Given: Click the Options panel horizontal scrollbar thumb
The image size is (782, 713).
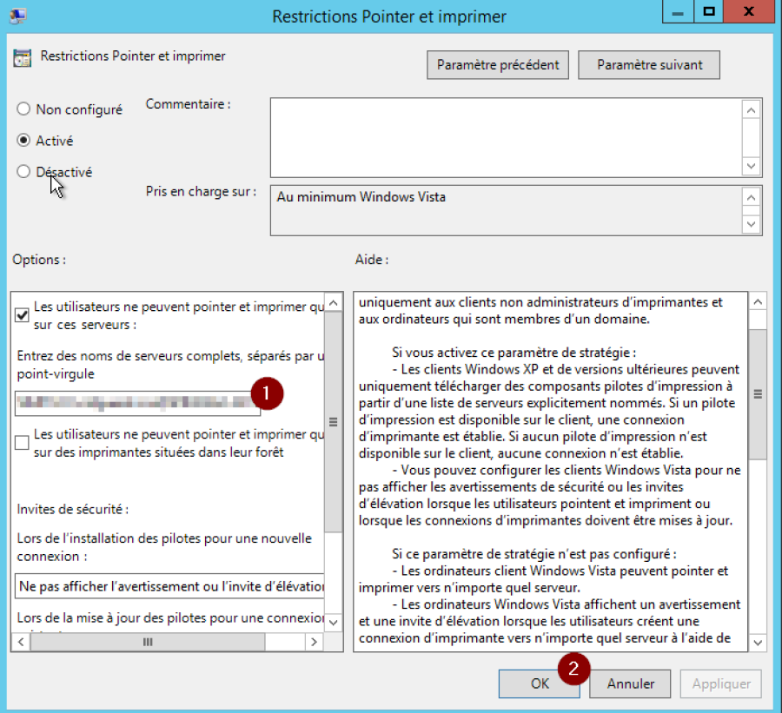Looking at the screenshot, I should pyautogui.click(x=148, y=642).
